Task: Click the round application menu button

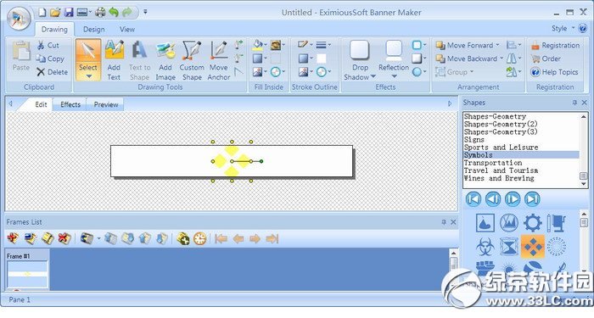Action: coord(18,19)
